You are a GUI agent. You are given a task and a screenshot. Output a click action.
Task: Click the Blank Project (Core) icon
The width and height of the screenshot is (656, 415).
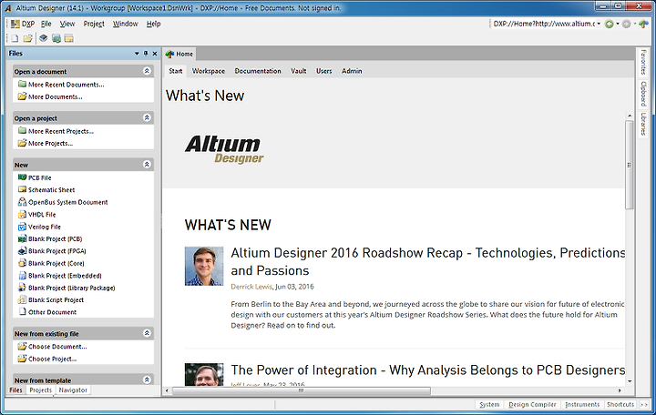point(22,263)
